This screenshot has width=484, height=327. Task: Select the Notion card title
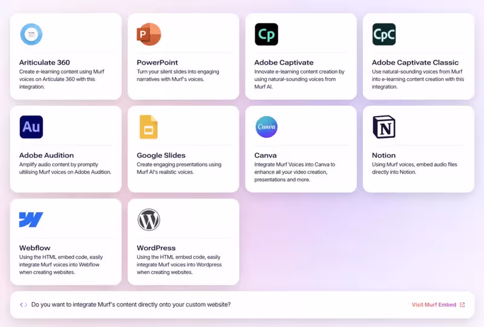point(384,155)
